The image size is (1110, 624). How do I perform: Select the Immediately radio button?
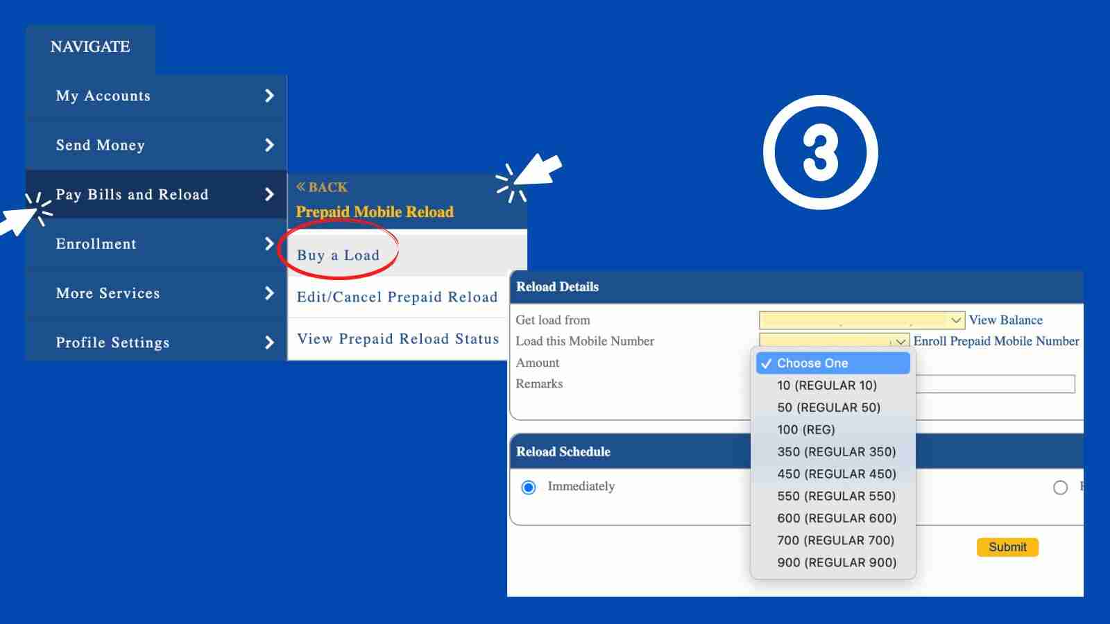coord(529,487)
